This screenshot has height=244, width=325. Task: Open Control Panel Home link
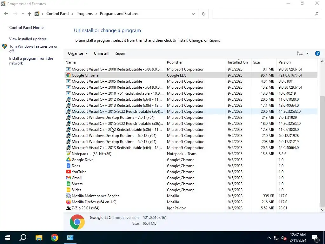tap(26, 28)
